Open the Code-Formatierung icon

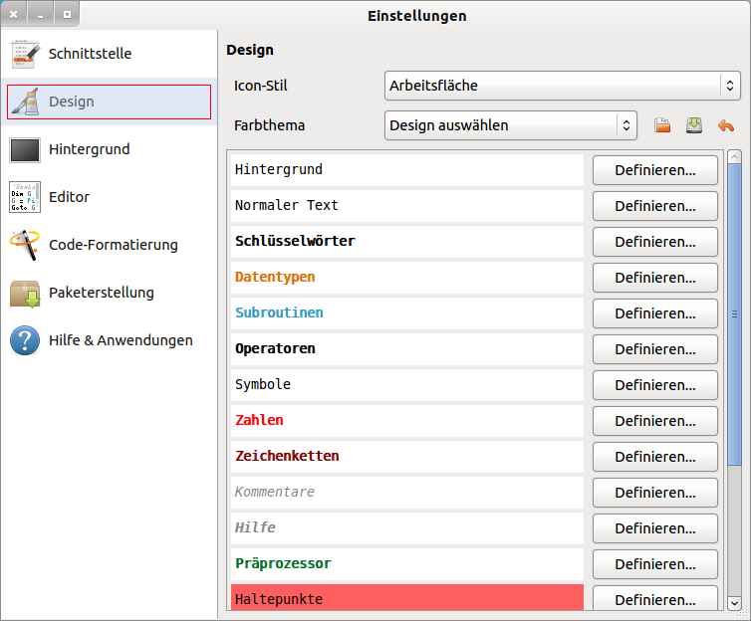tap(25, 245)
